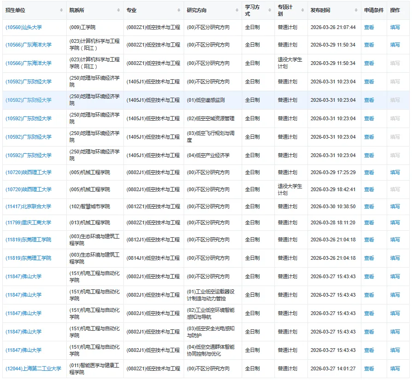Select the 2026-03-27 14:01:27 timestamp
Image resolution: width=412 pixels, height=380 pixels.
(x=333, y=368)
